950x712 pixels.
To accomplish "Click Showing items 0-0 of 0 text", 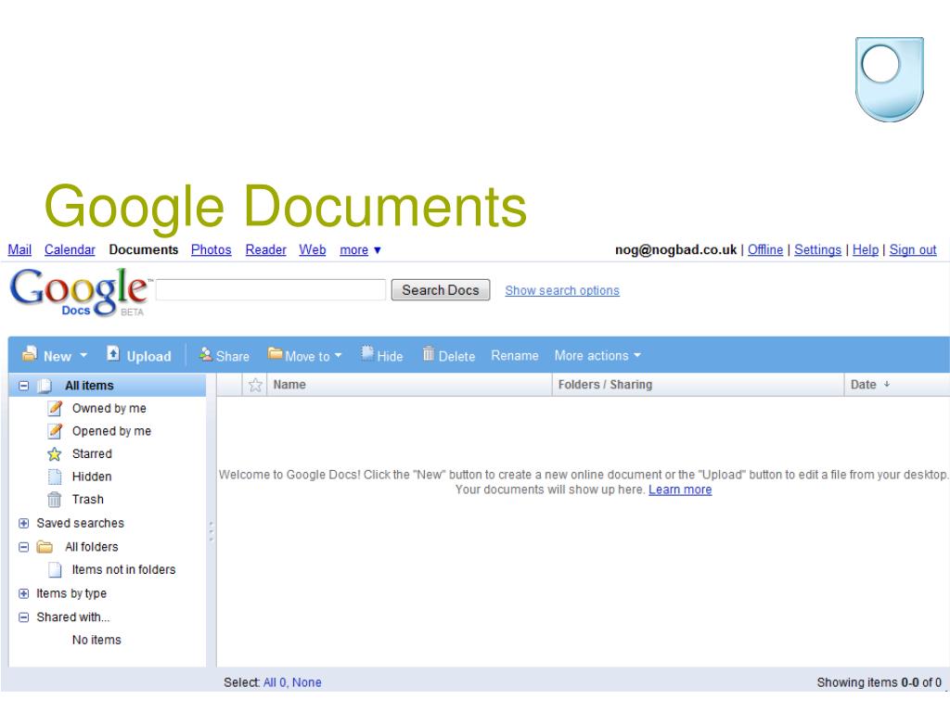I will click(x=879, y=682).
